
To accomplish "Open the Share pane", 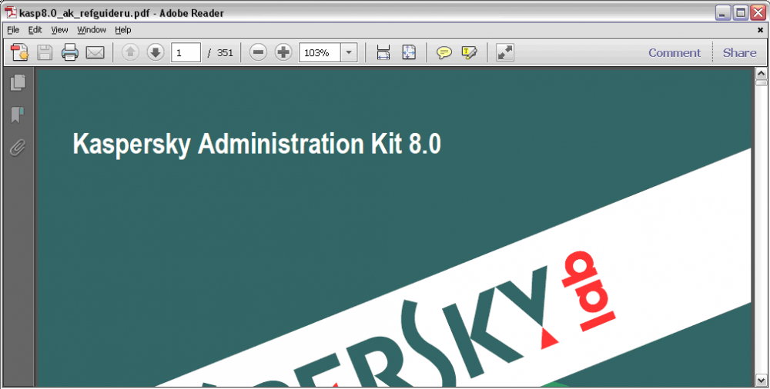I will coord(739,52).
